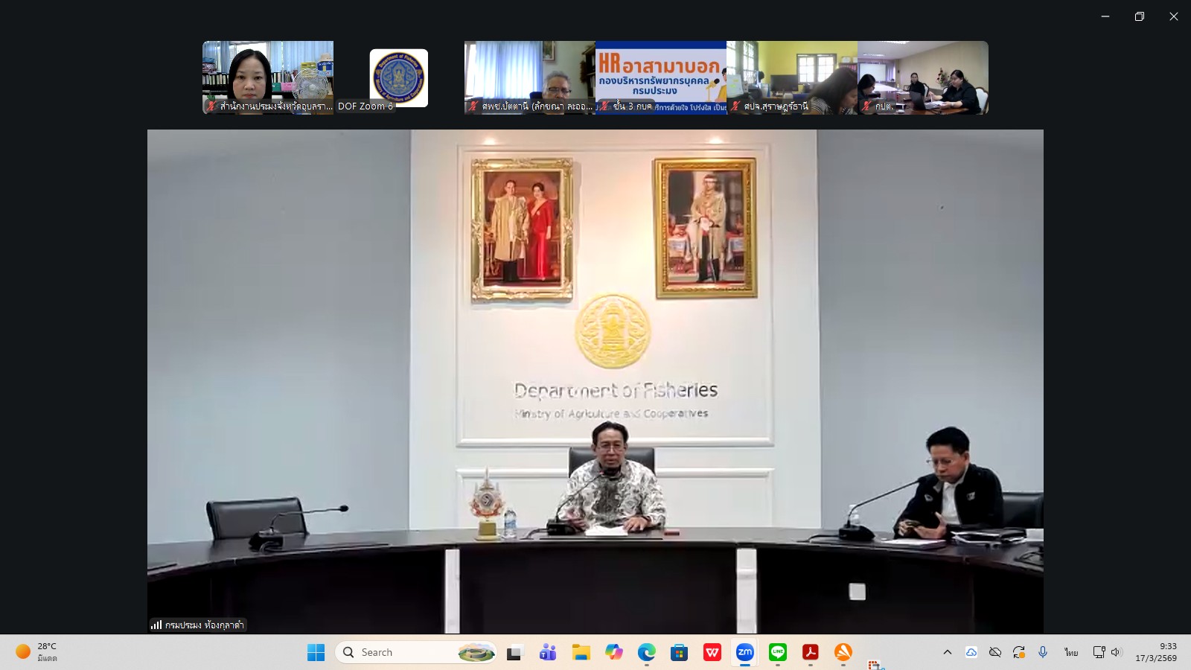Click the WPS Office taskbar icon
1191x670 pixels.
click(x=712, y=653)
